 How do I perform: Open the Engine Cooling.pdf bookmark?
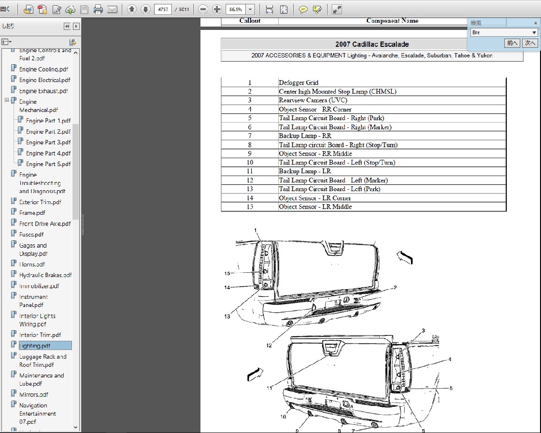click(x=43, y=70)
